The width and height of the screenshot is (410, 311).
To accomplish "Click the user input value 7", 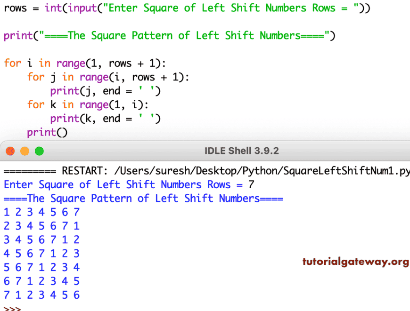I will coord(252,184).
